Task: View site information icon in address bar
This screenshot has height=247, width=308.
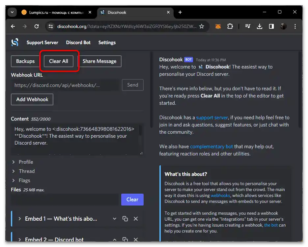Action: click(51, 26)
